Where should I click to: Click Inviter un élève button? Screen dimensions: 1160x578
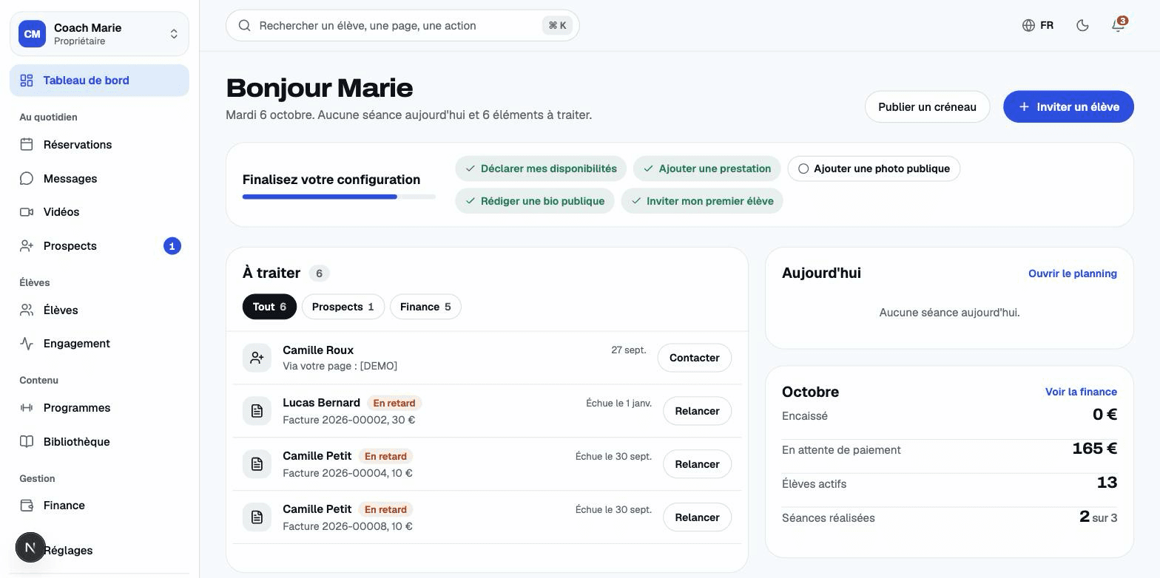click(1068, 107)
